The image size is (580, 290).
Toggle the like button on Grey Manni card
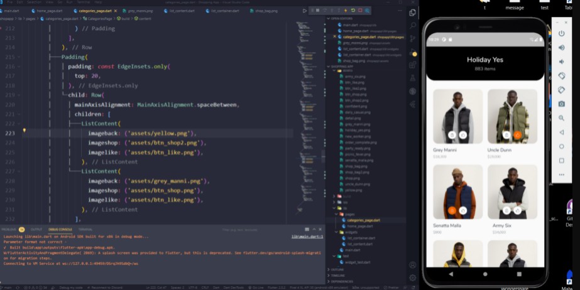(462, 135)
